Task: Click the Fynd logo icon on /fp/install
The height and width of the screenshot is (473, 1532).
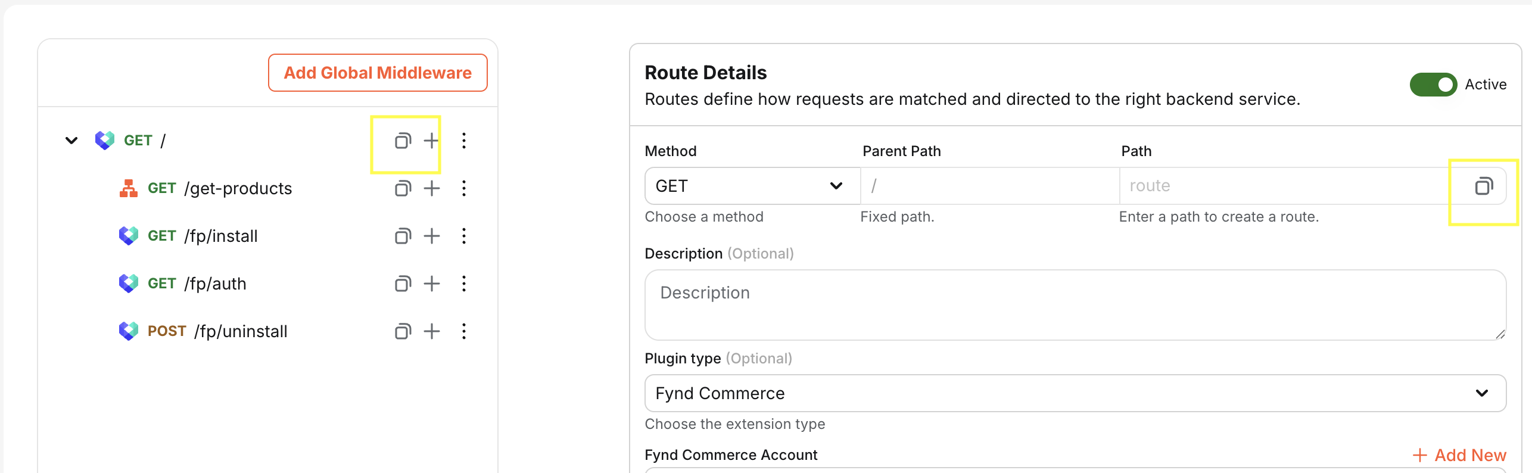Action: pos(129,236)
